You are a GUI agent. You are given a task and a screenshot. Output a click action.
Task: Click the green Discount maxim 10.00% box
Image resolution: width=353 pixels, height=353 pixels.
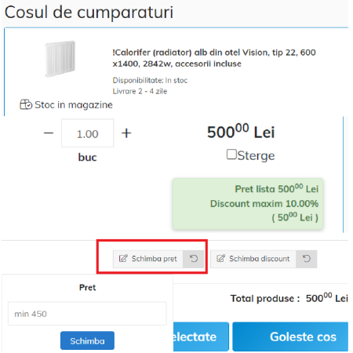(248, 204)
